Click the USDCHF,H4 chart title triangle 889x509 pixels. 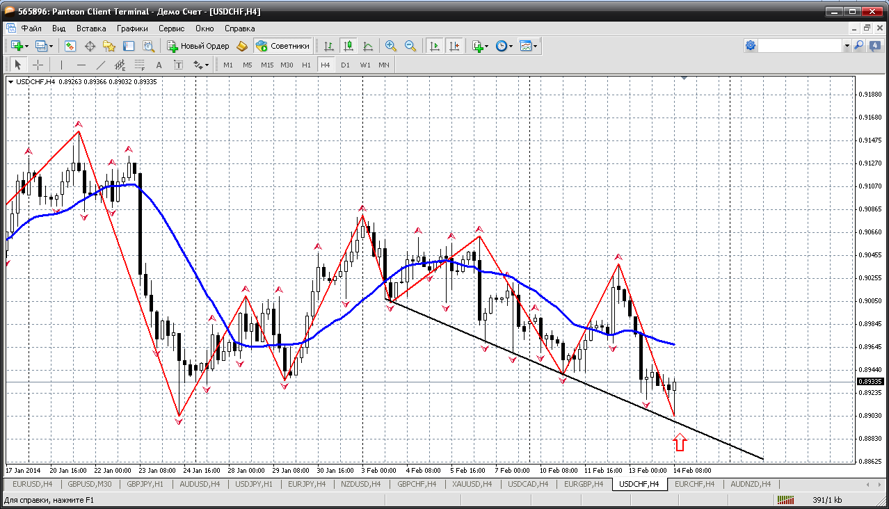[10, 82]
